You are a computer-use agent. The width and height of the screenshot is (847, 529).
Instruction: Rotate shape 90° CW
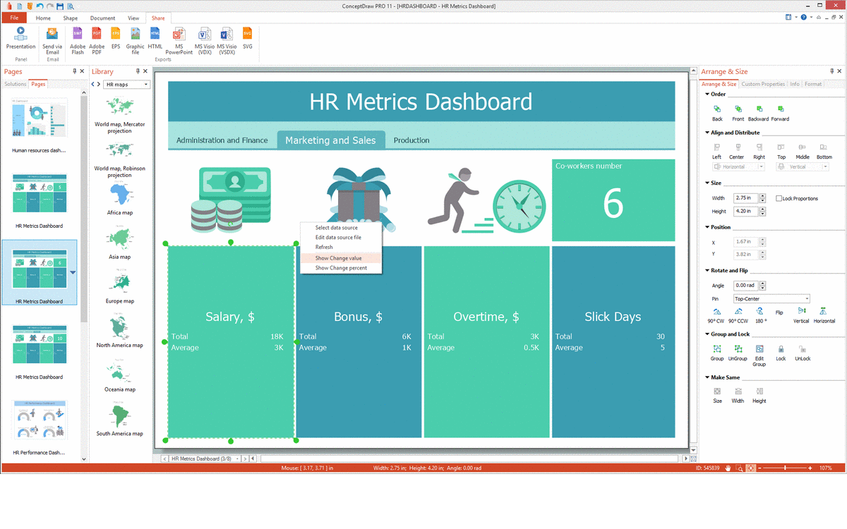click(717, 315)
